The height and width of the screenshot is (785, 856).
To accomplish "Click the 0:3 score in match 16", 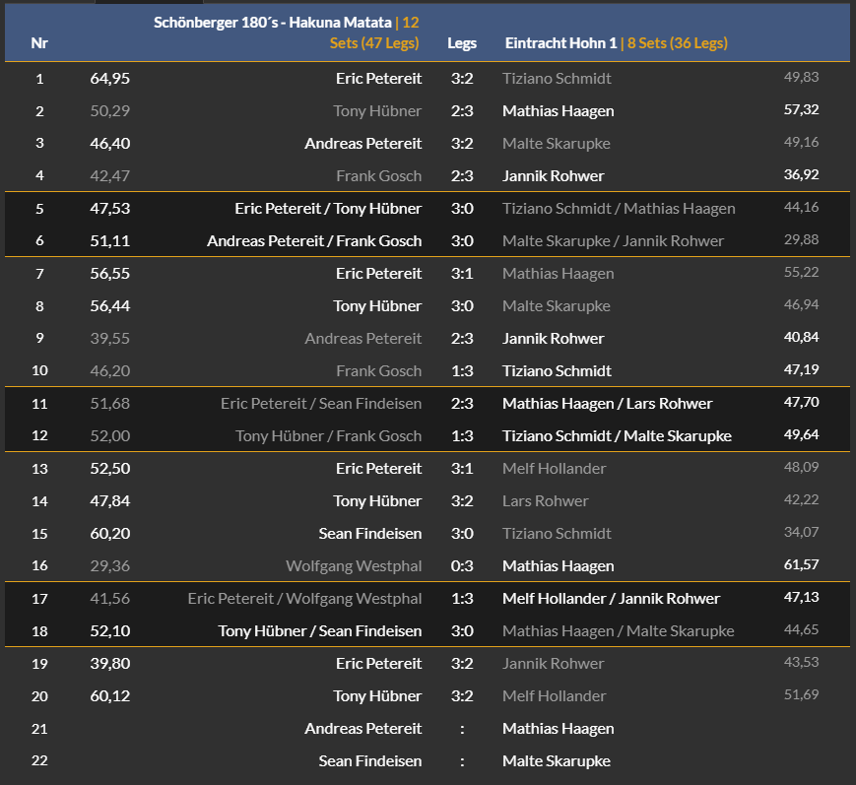I will pos(462,566).
